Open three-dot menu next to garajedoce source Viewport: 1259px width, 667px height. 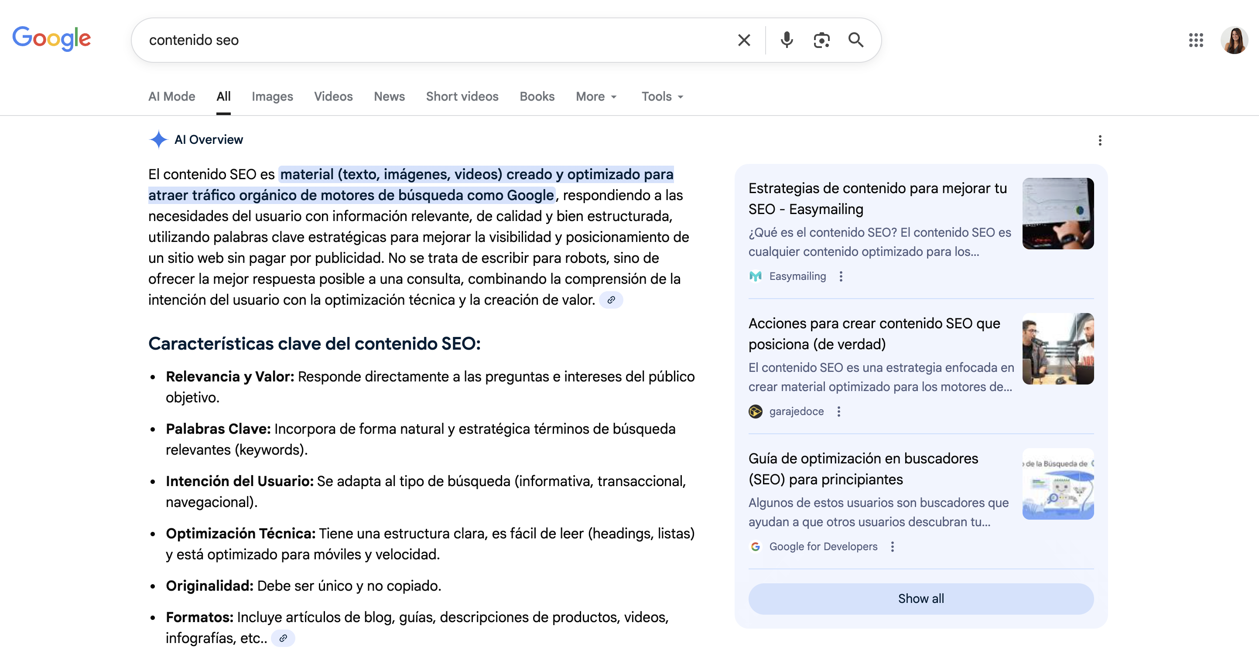(x=839, y=412)
